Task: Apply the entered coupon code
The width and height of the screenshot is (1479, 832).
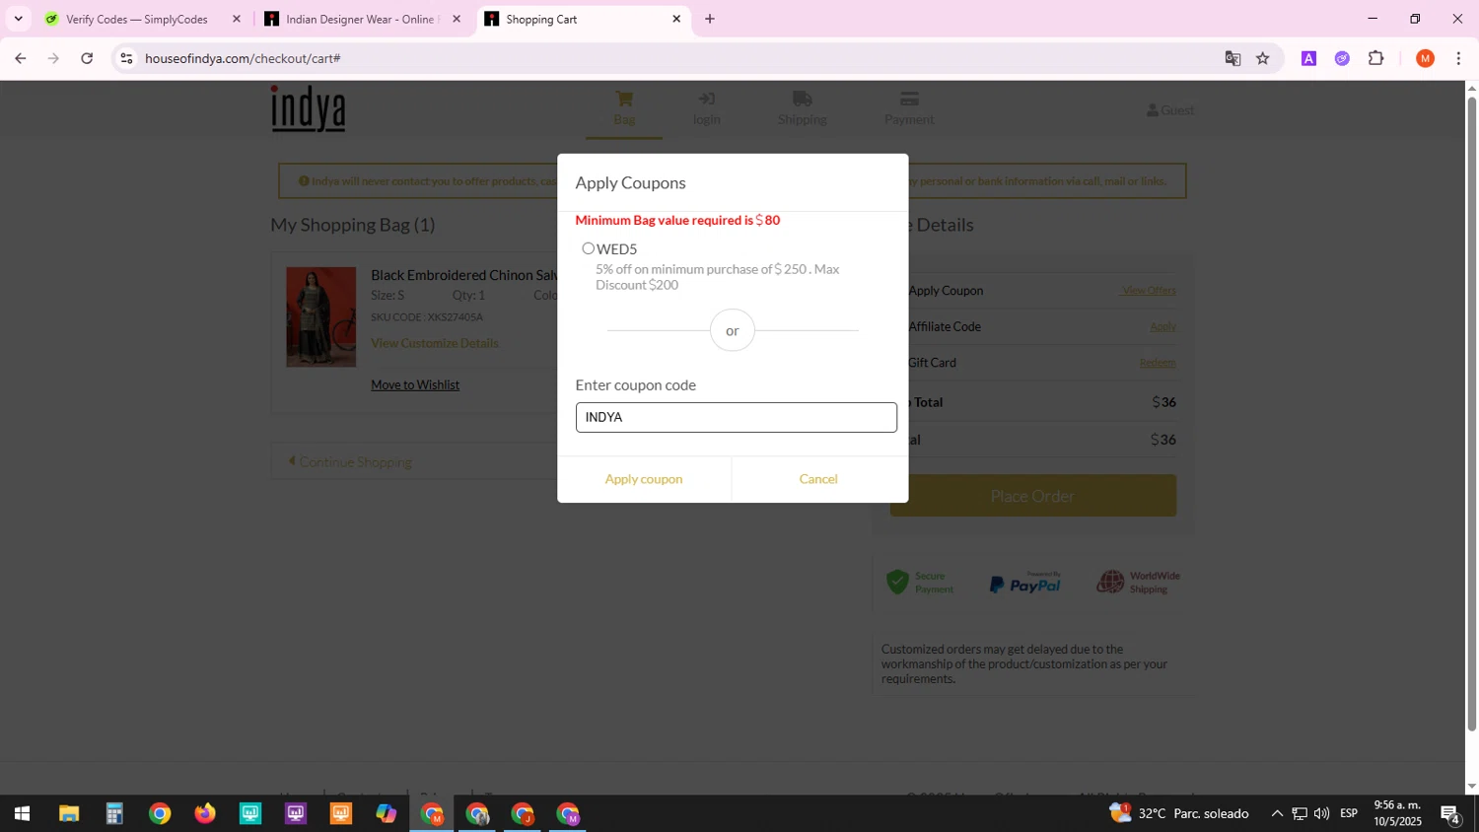Action: [644, 479]
